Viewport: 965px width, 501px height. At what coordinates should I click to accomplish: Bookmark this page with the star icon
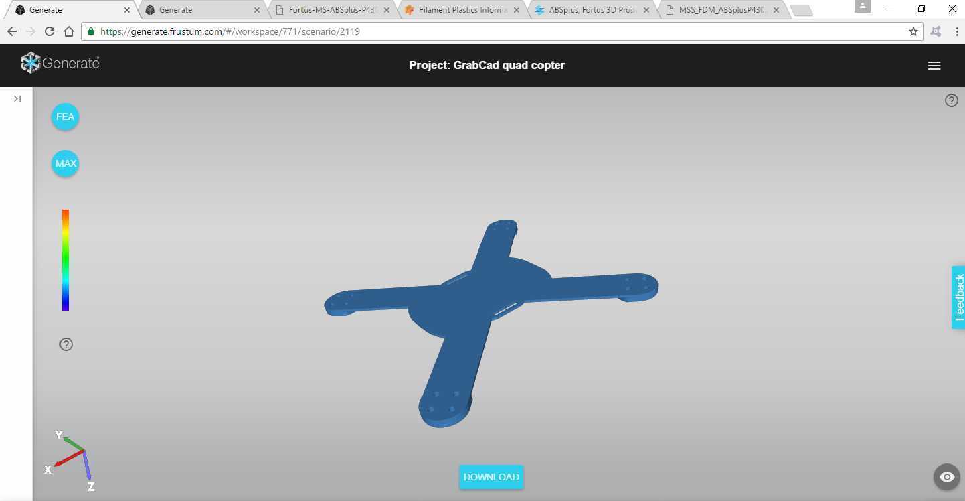913,31
